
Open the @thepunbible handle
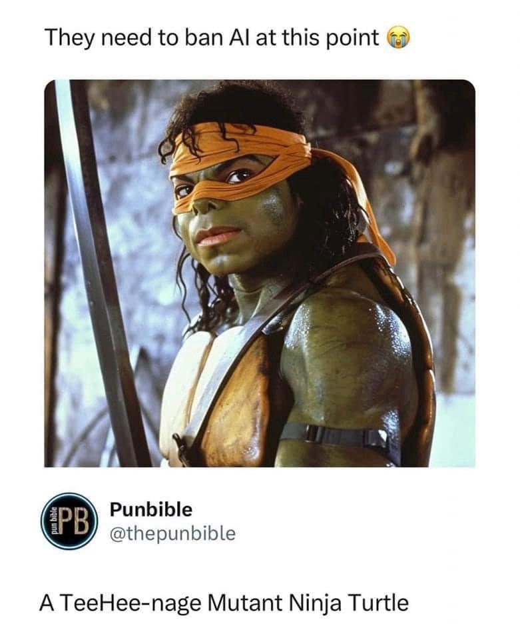(x=172, y=533)
